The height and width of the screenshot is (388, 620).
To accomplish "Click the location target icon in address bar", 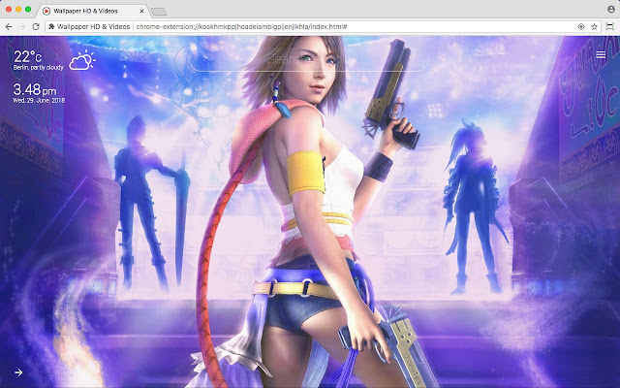I will tap(581, 26).
